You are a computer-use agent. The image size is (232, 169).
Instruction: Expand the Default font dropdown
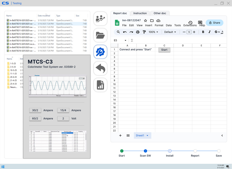tap(170, 32)
